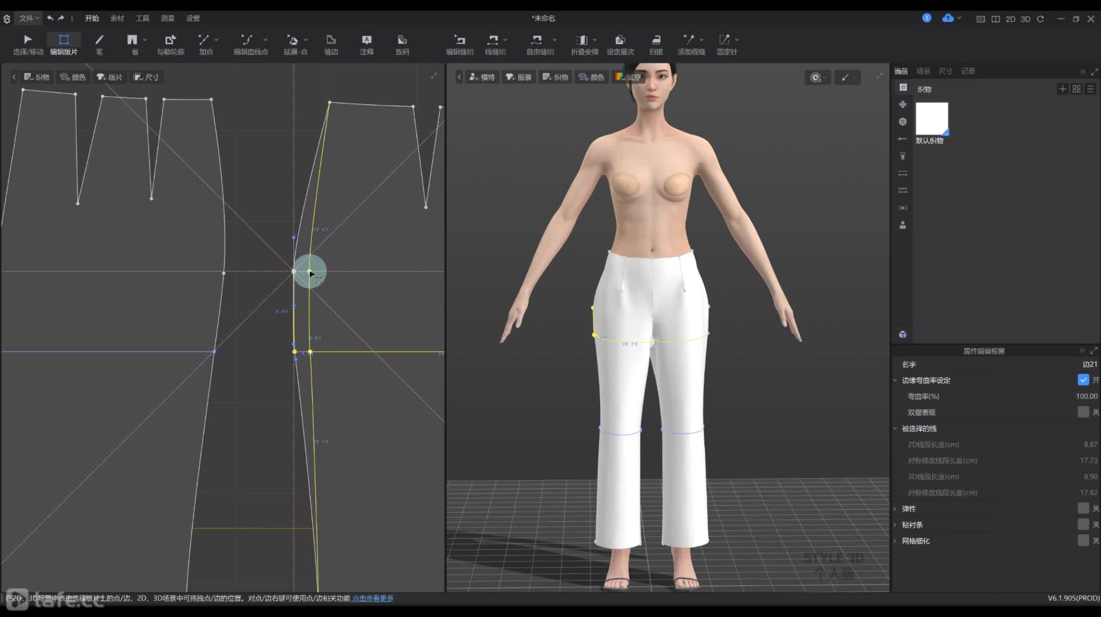Enable the 弹性 checkbox
Image resolution: width=1101 pixels, height=617 pixels.
tap(1083, 508)
